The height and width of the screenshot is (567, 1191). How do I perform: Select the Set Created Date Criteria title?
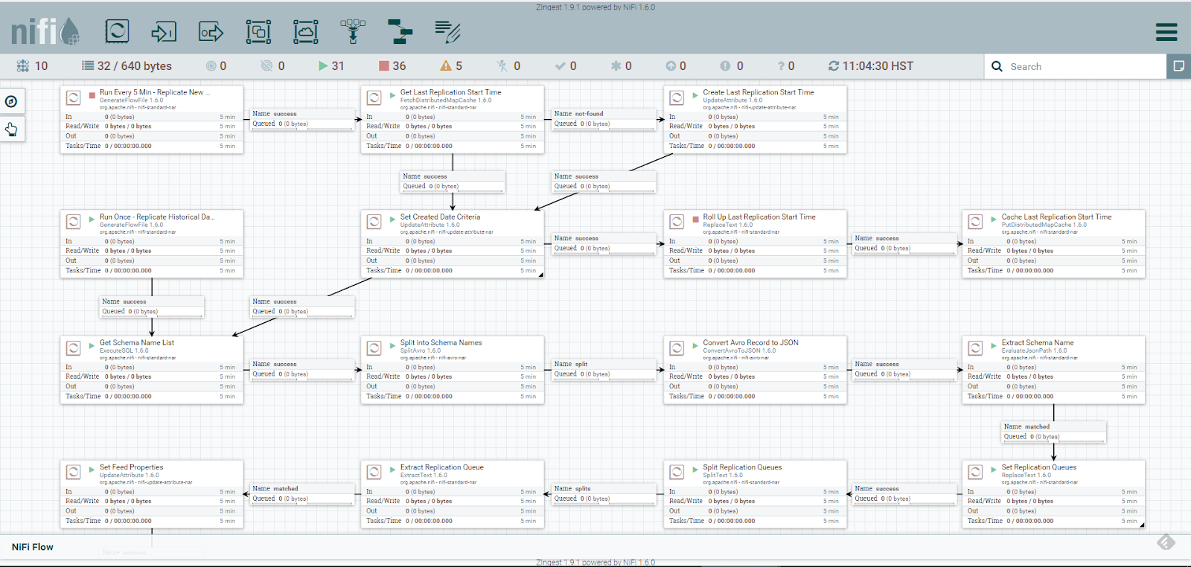click(441, 217)
